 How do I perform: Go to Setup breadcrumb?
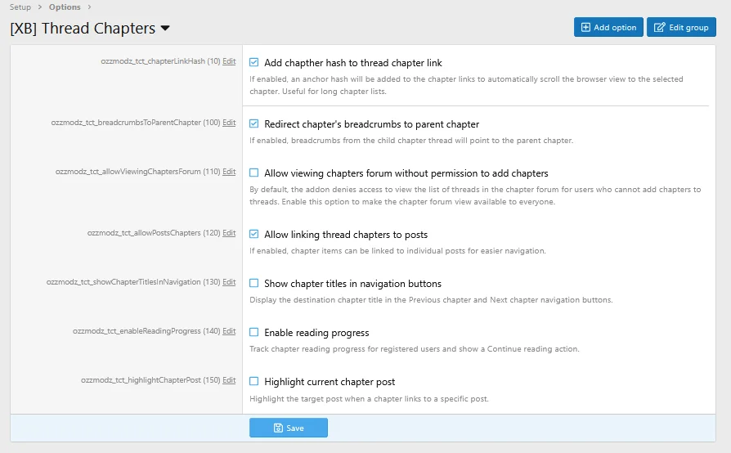click(20, 7)
